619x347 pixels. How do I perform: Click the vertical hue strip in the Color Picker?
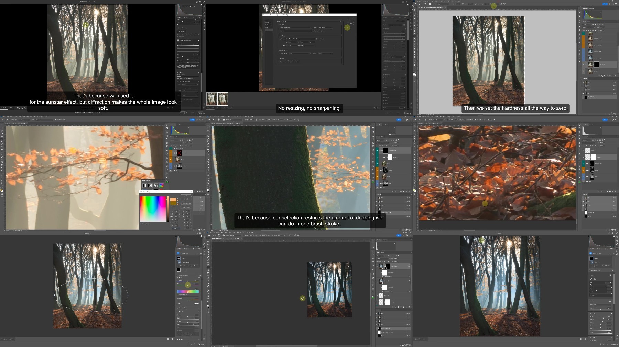[x=168, y=209]
